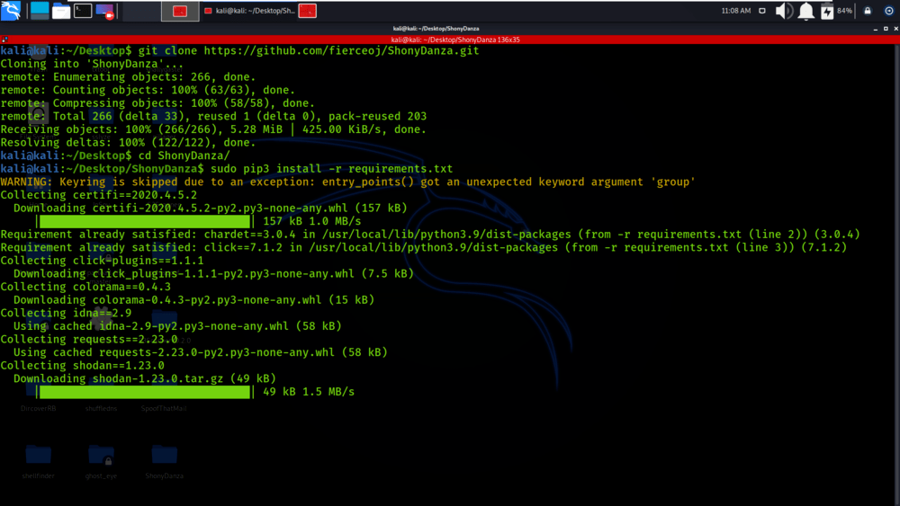Click the 'Using cached requests-2.23.0' line
Viewport: 900px width, 506px height.
(x=201, y=352)
